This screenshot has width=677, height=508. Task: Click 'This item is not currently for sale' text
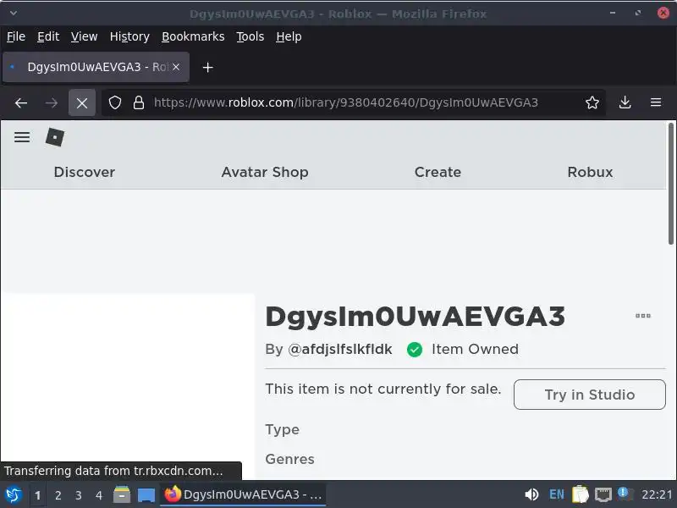(x=383, y=389)
